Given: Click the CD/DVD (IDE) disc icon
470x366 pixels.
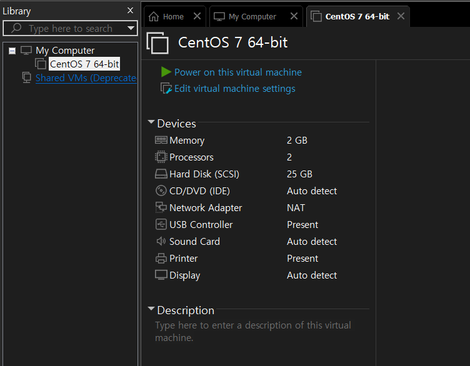Looking at the screenshot, I should 161,190.
